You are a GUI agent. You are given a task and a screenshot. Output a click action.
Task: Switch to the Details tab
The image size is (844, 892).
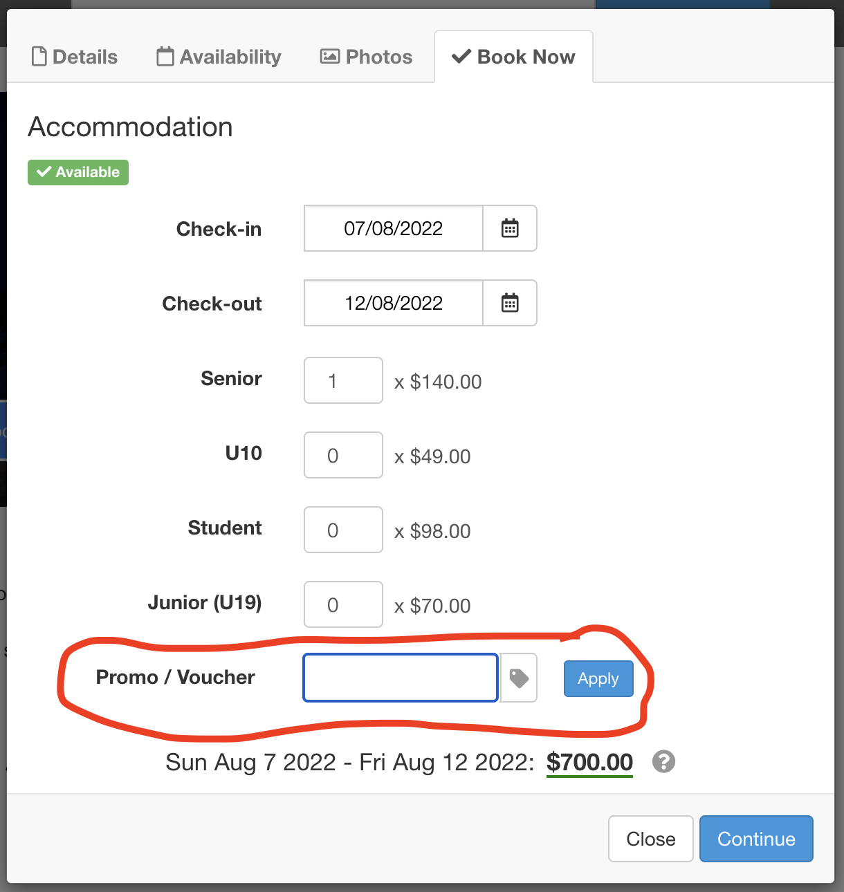(x=75, y=57)
